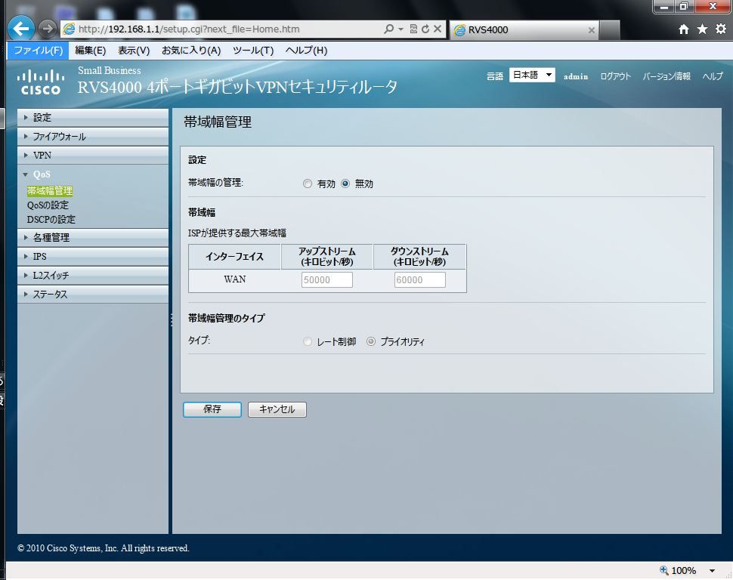Expand the IPS sidebar section
This screenshot has width=733, height=580.
[92, 257]
